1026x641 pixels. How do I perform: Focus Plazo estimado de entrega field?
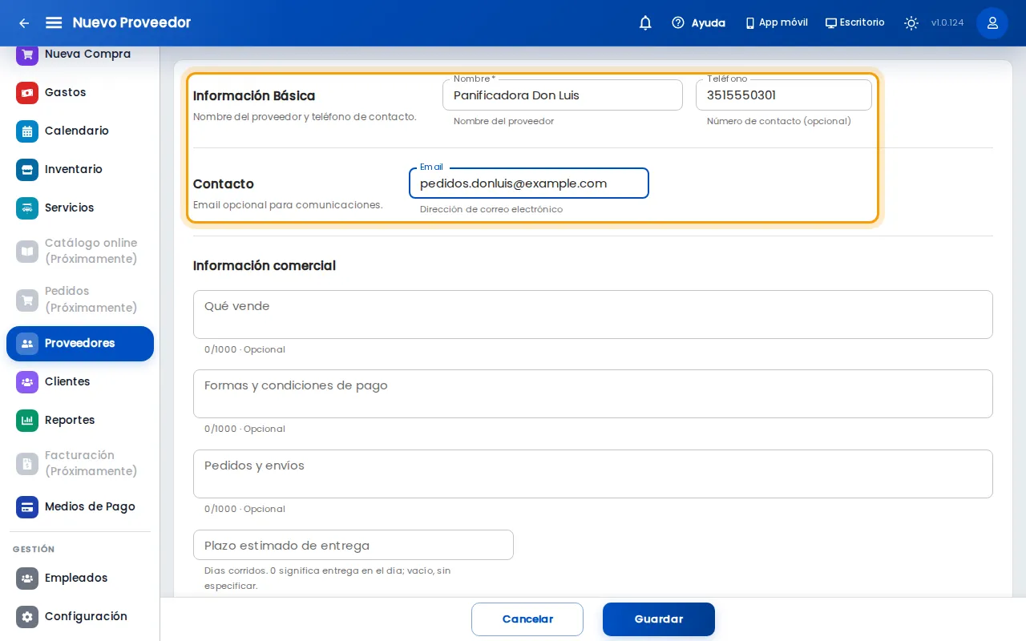pyautogui.click(x=353, y=545)
